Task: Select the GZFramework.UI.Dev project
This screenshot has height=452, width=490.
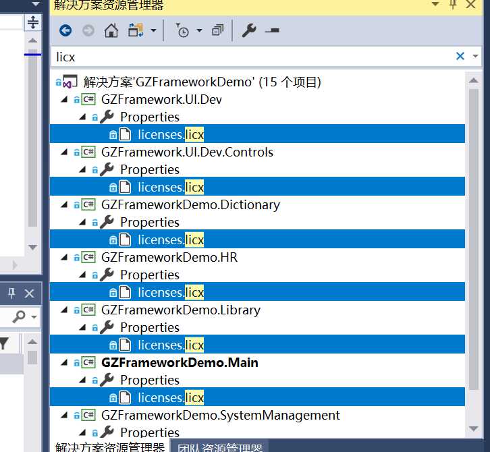Action: 161,99
